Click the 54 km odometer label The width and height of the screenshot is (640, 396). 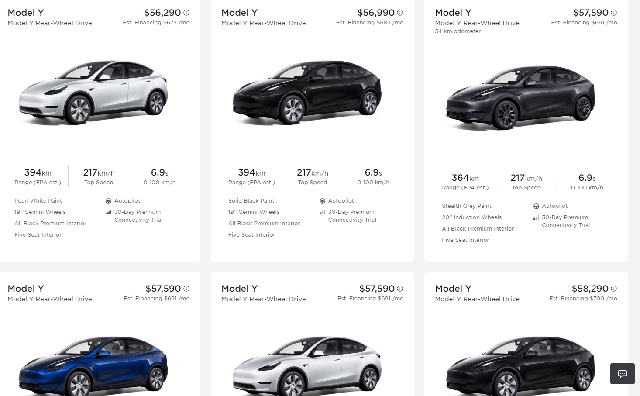click(458, 31)
